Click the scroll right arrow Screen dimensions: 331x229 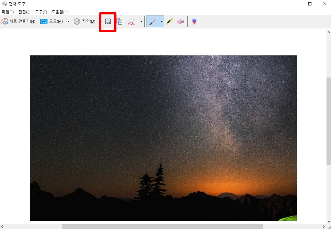[x=323, y=226]
